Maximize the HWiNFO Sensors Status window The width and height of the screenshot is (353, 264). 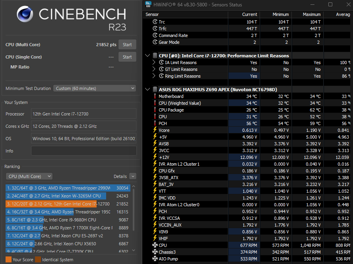(330, 4)
